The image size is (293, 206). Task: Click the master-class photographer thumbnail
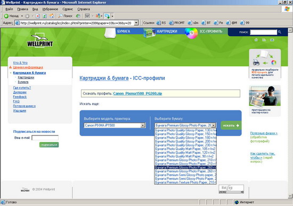[265, 96]
